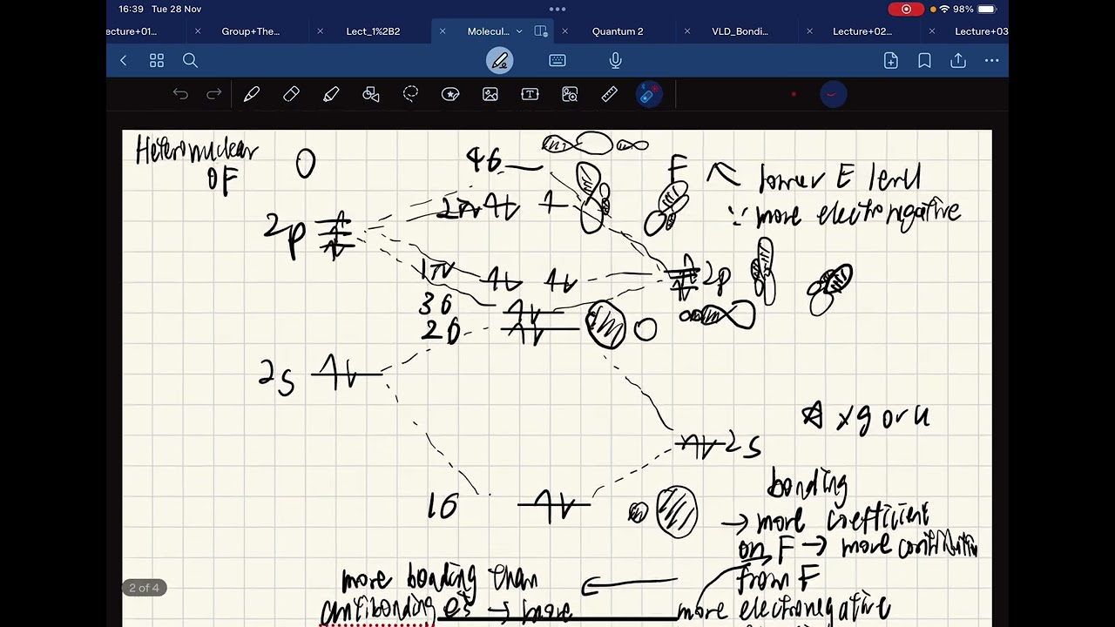Open multitasking three-dot menu at top

(557, 9)
